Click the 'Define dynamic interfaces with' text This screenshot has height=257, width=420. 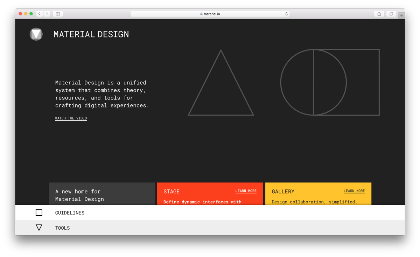pyautogui.click(x=202, y=202)
